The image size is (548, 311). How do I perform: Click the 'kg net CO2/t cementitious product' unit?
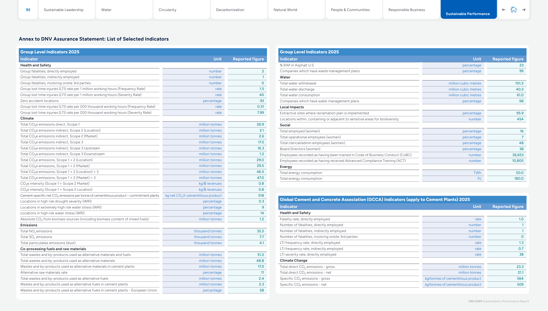(193, 196)
